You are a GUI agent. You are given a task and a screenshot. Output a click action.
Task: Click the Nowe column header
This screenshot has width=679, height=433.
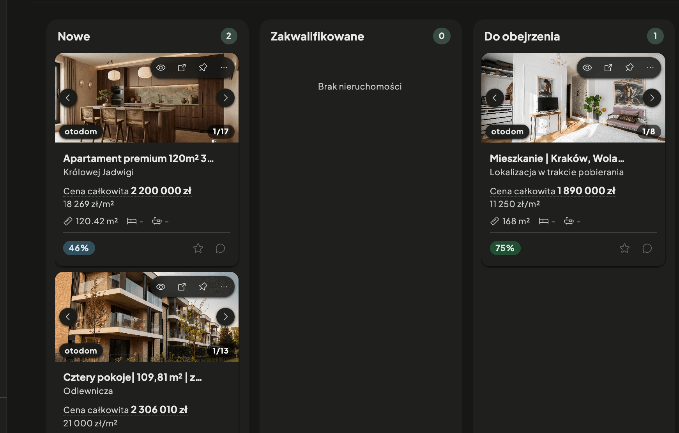pyautogui.click(x=74, y=37)
